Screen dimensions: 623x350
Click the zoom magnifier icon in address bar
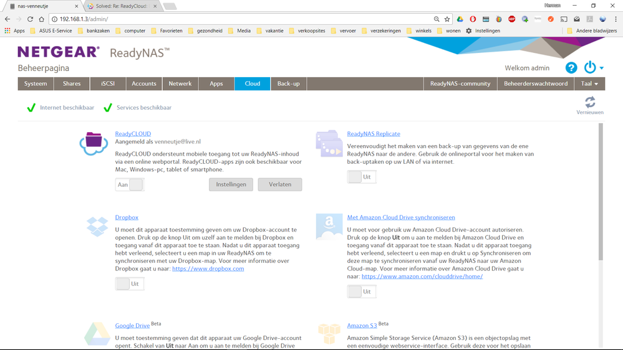tap(437, 19)
